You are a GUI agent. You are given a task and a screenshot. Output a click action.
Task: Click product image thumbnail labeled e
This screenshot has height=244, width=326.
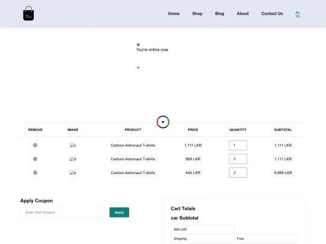(73, 173)
